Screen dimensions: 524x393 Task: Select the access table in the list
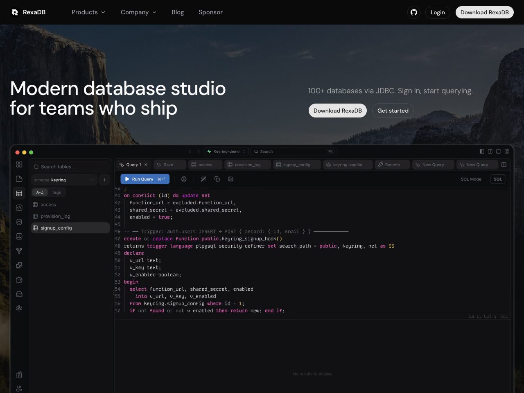[x=70, y=205]
